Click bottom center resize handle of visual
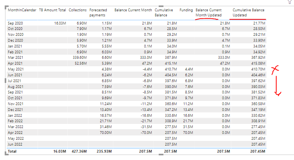The height and width of the screenshot is (160, 294). tap(161, 155)
